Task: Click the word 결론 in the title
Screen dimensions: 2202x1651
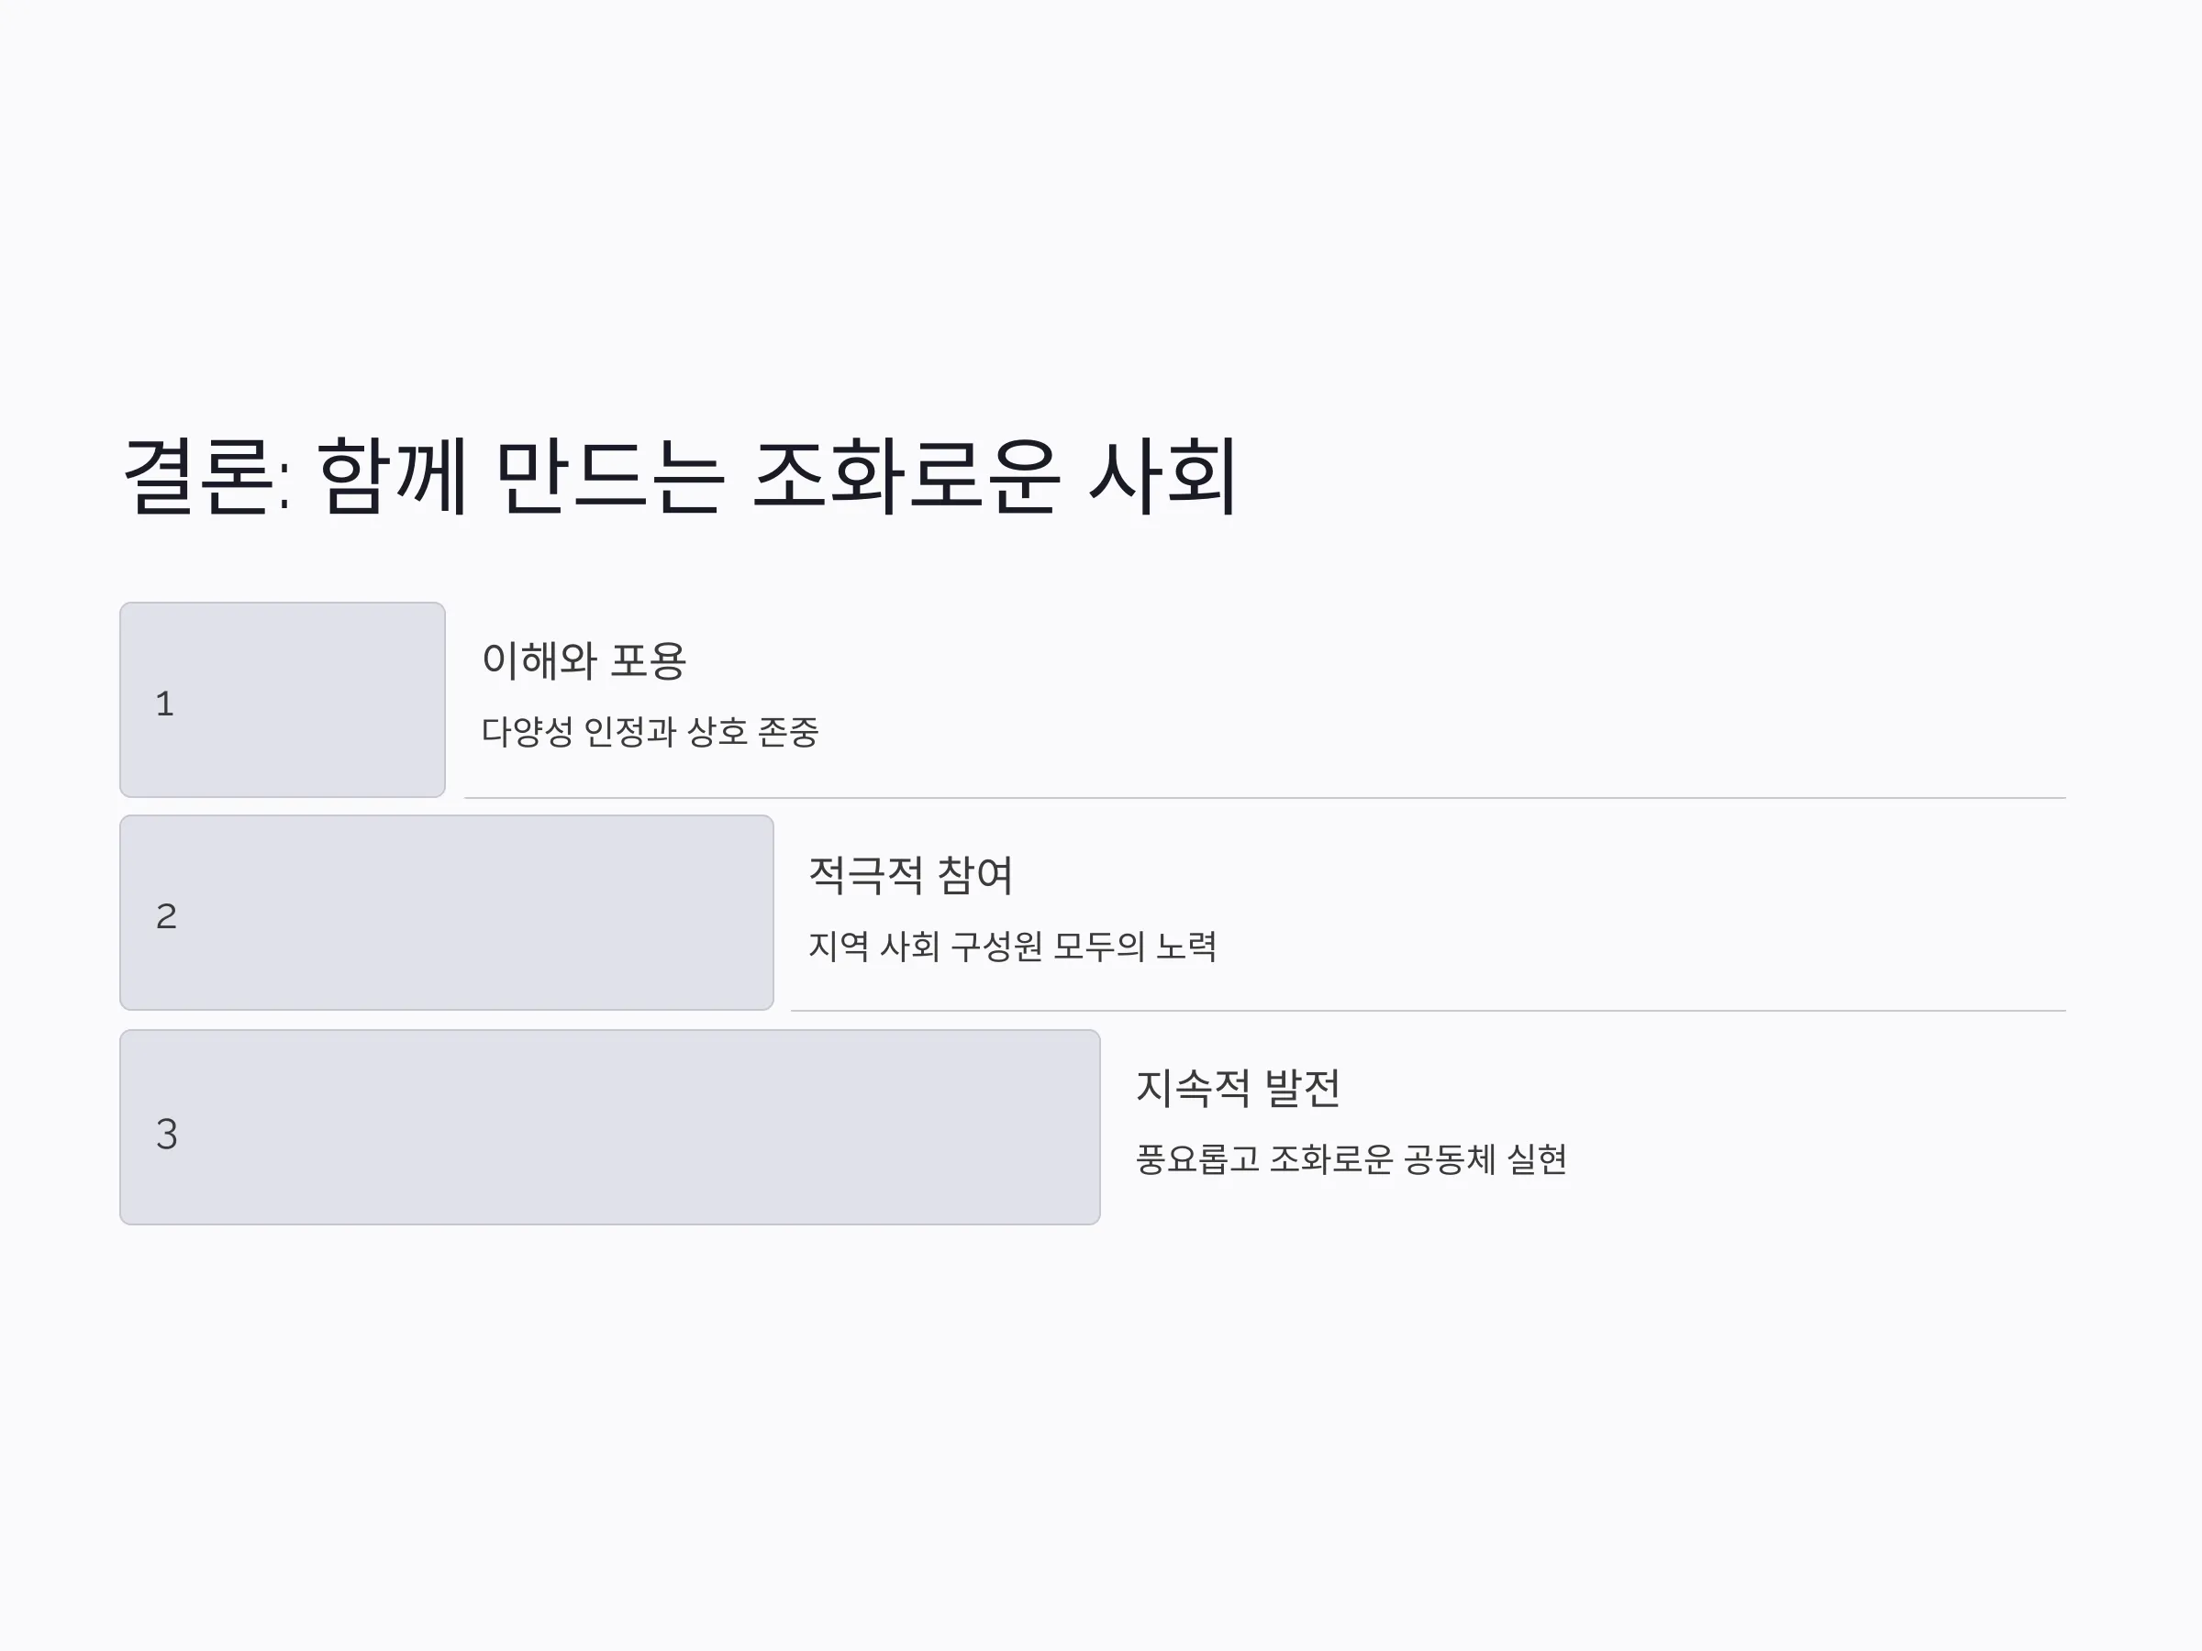Action: (198, 477)
